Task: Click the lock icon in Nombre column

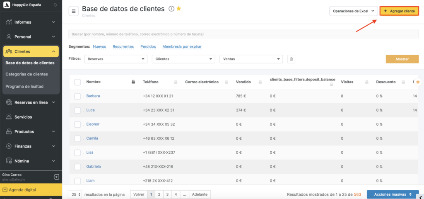Action: click(x=133, y=82)
